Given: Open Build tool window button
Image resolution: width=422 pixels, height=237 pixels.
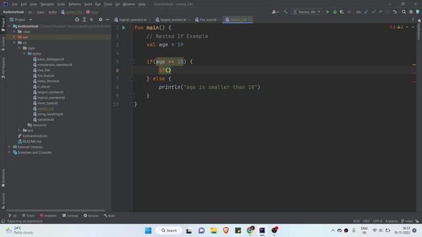Looking at the screenshot, I should (109, 216).
